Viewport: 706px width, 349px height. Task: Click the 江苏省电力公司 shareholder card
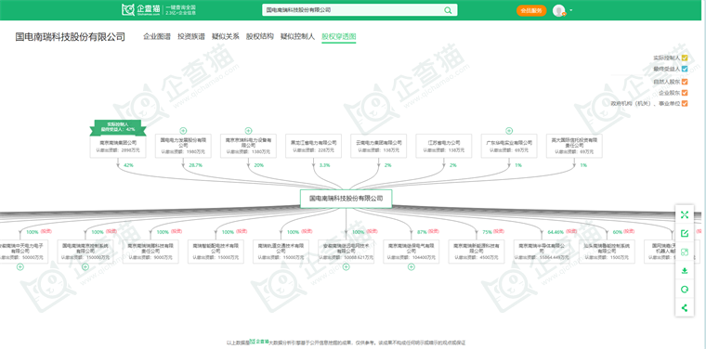point(444,146)
